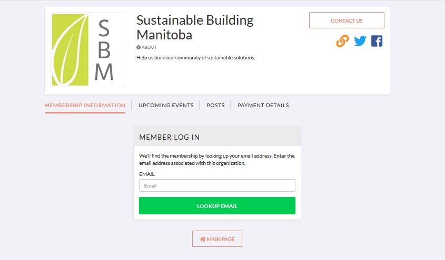Open the Upcoming Events tab
Viewport: 445px width, 260px height.
166,105
